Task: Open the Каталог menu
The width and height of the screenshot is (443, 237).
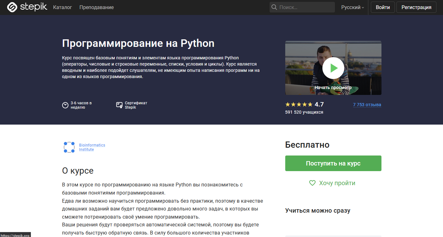Action: tap(62, 7)
